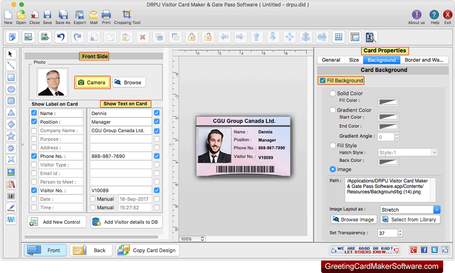This screenshot has height=273, width=455.
Task: Click the red Delete X icon
Action: [x=143, y=37]
